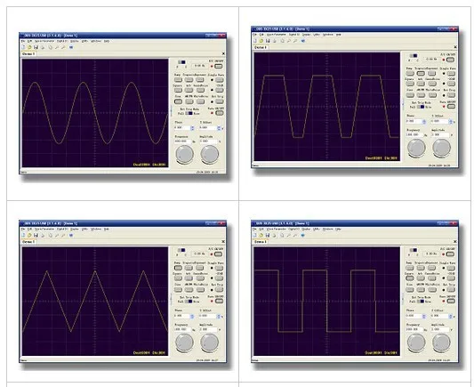Image resolution: width=474 pixels, height=387 pixels.
Task: Toggle top ON/OFF button in triangle-wave window
Action: click(x=218, y=254)
